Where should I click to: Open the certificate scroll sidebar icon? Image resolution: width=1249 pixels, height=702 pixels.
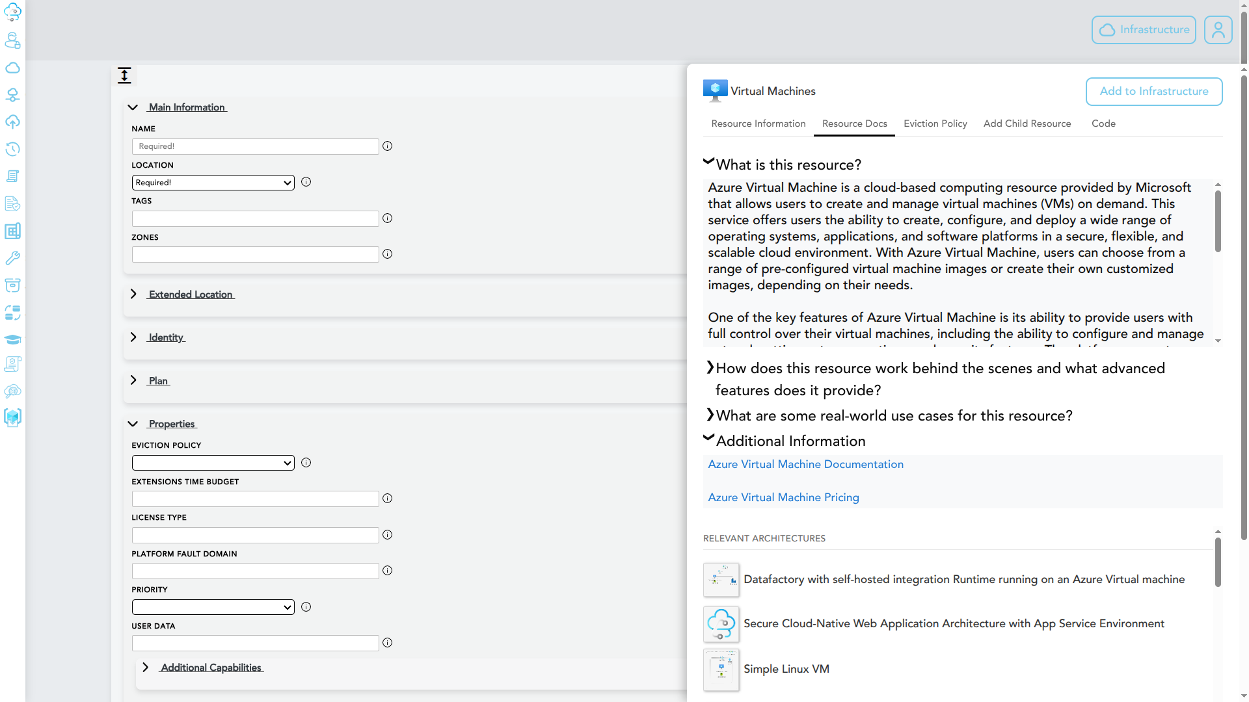[12, 364]
